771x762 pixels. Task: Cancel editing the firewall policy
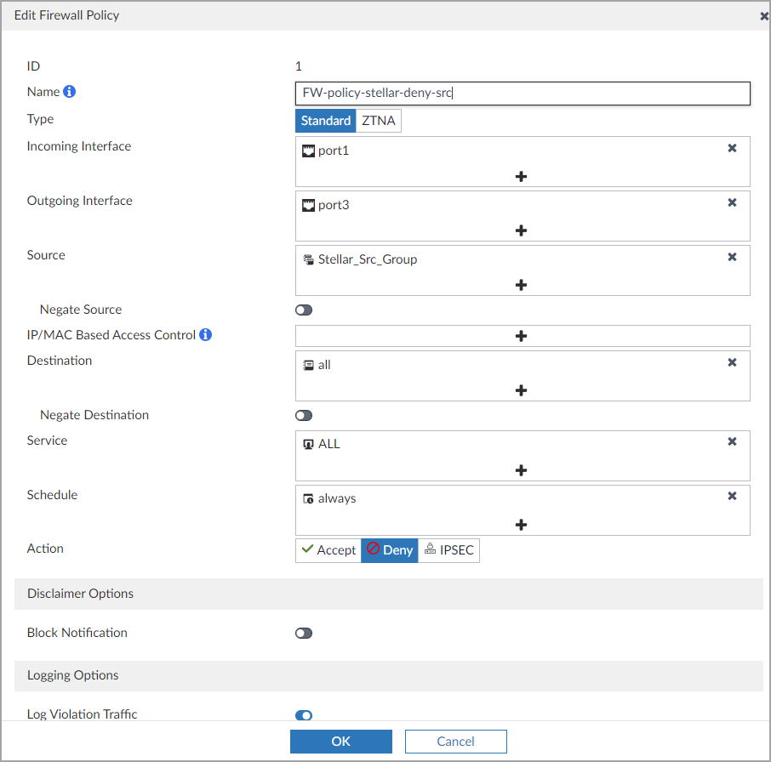click(x=455, y=742)
